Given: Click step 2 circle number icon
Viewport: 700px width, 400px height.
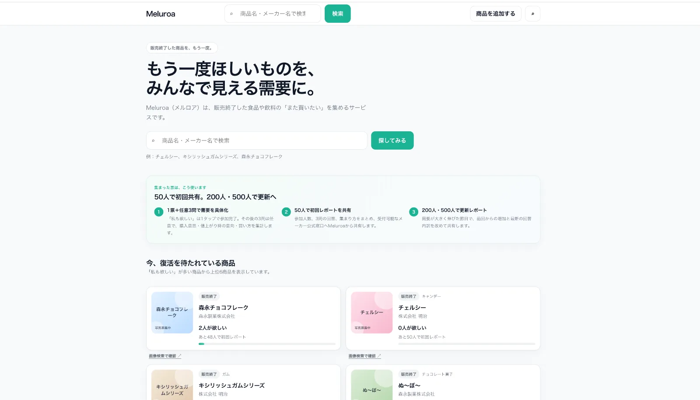Looking at the screenshot, I should [x=286, y=212].
